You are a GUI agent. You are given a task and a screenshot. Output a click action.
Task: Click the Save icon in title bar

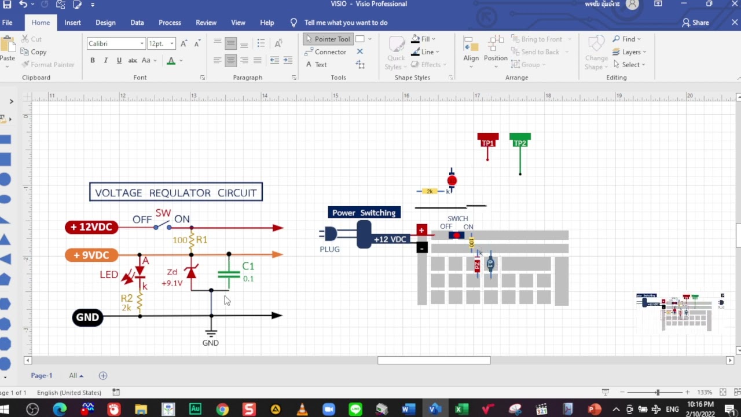click(7, 5)
